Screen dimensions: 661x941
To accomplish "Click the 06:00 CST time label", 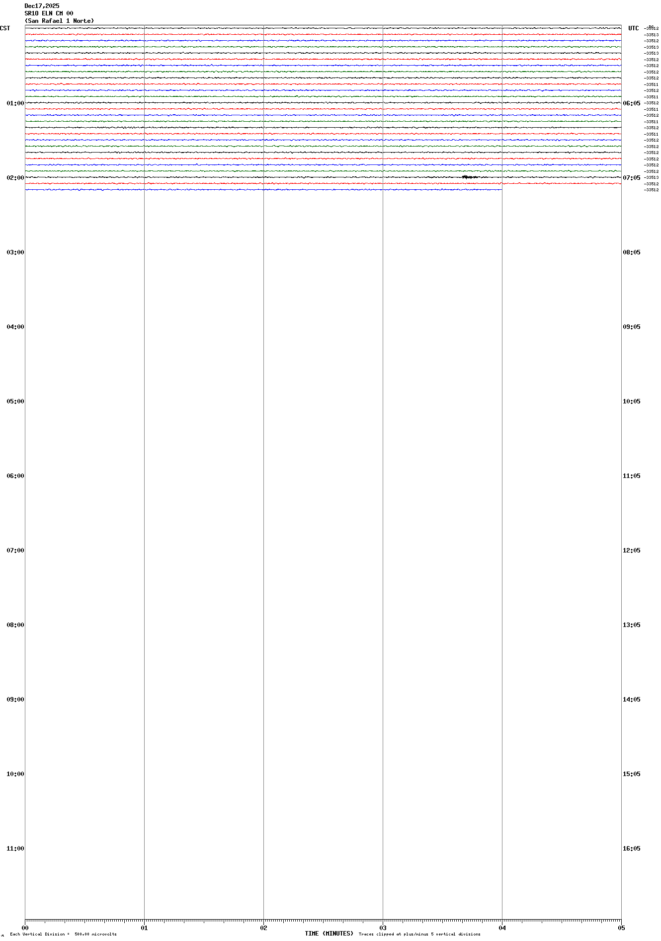I will [x=15, y=476].
